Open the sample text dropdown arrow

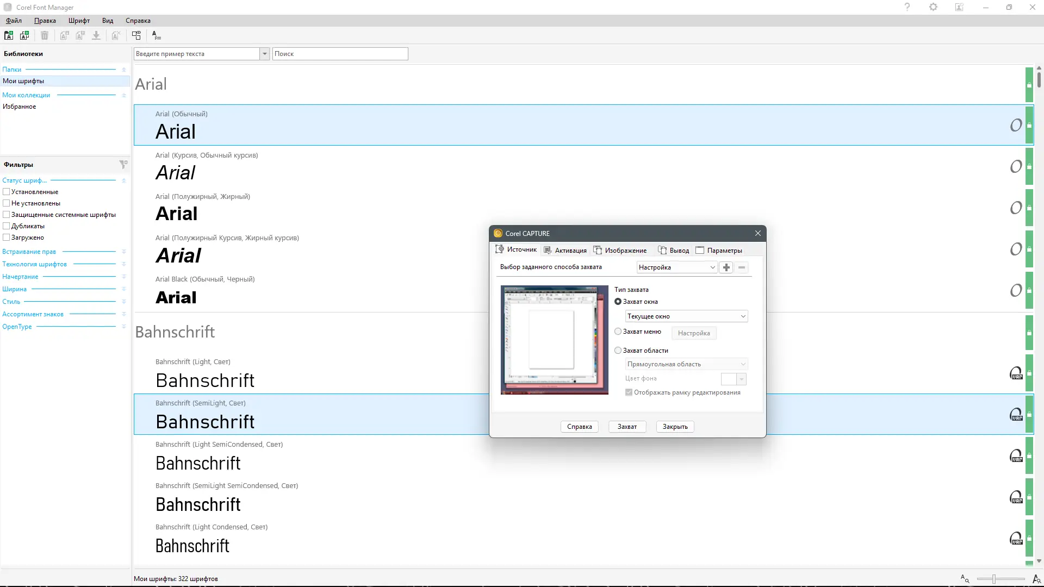[264, 54]
